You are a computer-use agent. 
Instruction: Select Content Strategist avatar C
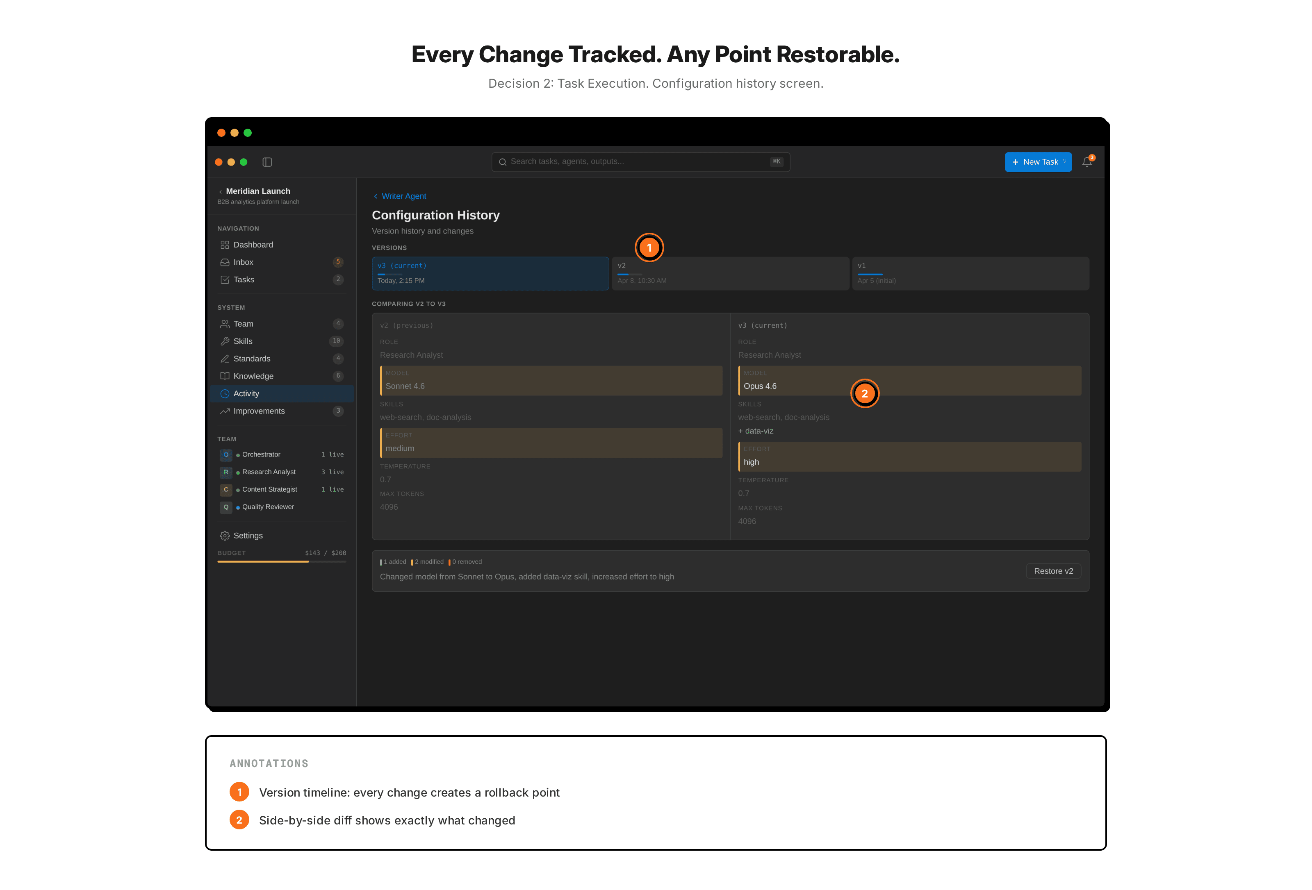pyautogui.click(x=226, y=490)
